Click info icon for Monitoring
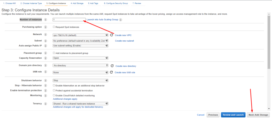The image size is (272, 120). tap(46, 96)
